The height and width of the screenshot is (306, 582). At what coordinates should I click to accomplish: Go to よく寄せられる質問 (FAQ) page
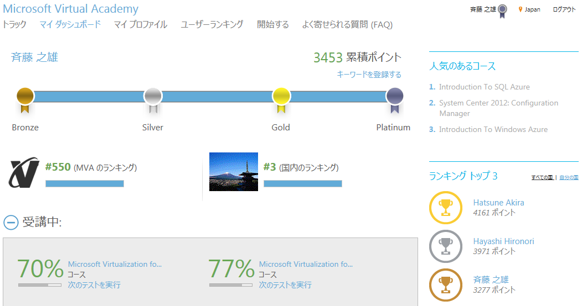click(347, 24)
